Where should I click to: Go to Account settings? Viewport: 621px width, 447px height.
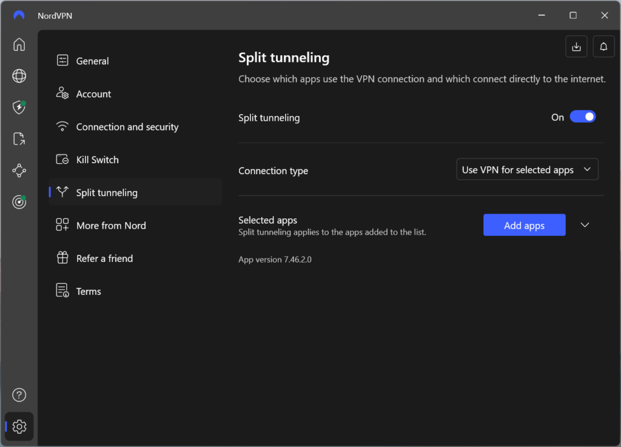[x=135, y=93]
